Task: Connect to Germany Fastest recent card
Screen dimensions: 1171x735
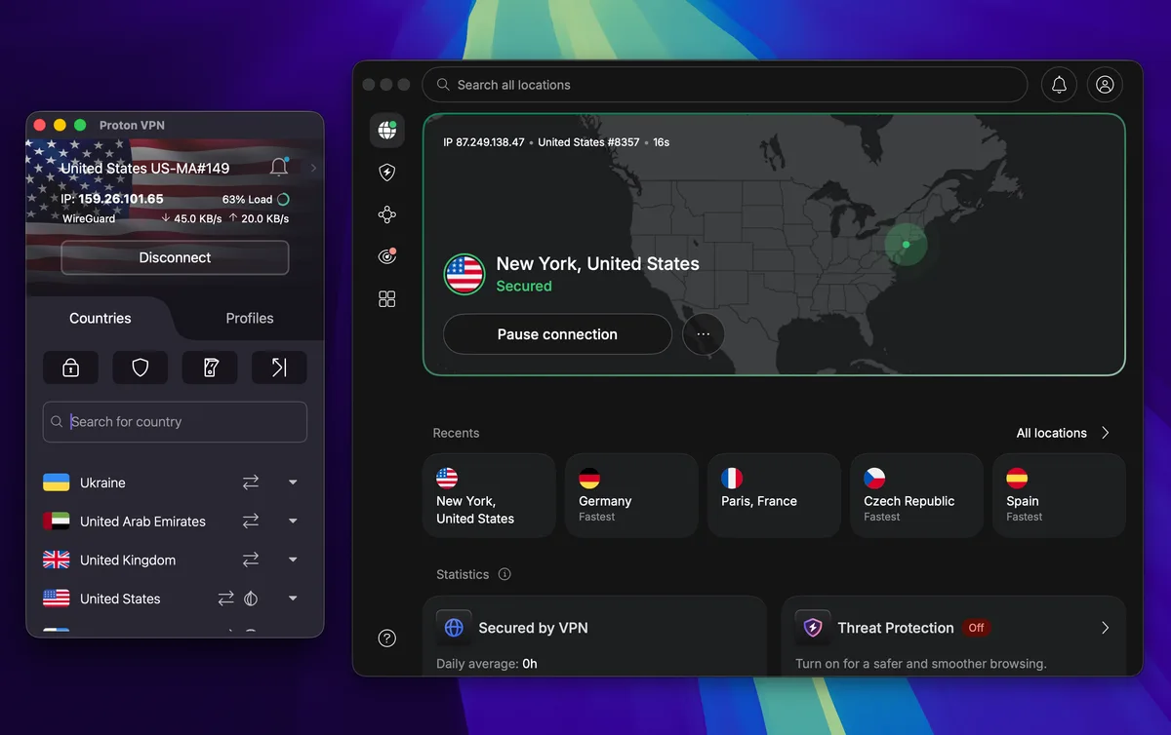Action: tap(632, 495)
